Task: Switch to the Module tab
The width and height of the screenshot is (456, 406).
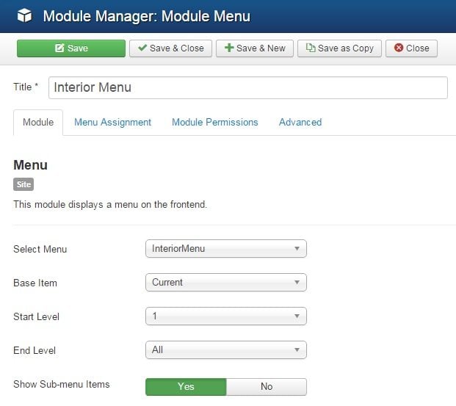Action: click(x=38, y=122)
